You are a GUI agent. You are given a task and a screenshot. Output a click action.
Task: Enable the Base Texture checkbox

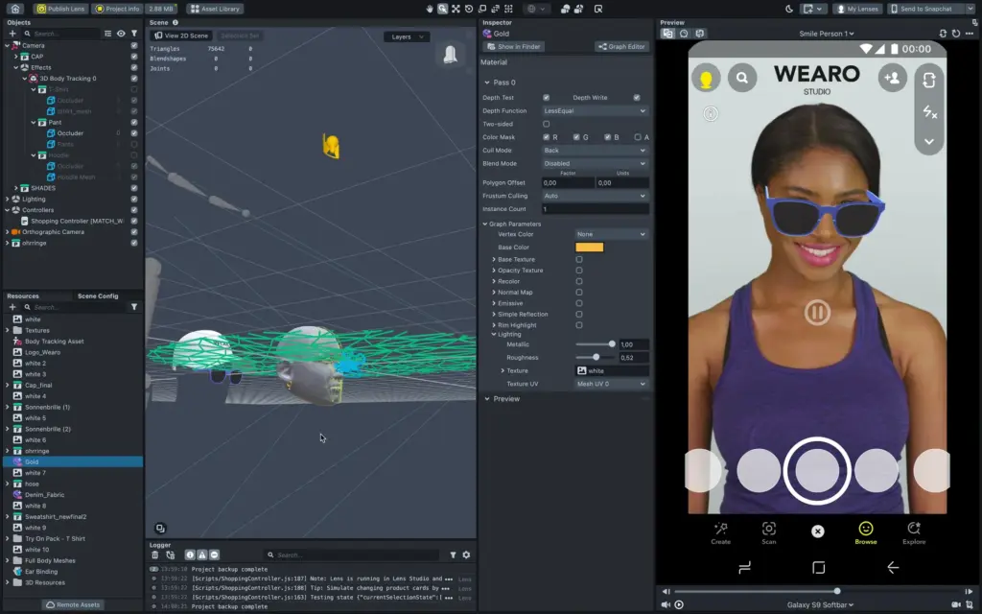(578, 259)
